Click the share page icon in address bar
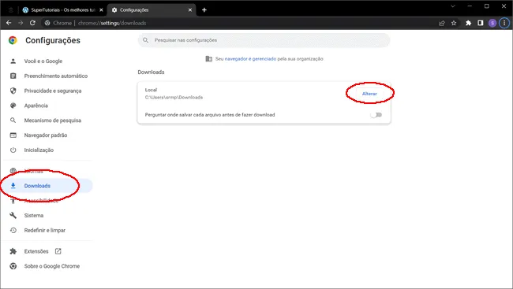513x289 pixels. click(x=442, y=23)
